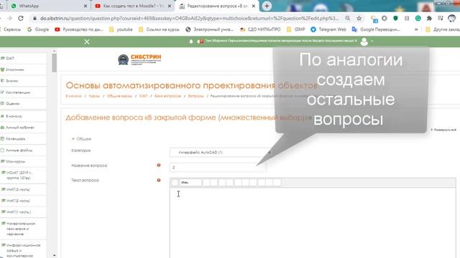
Task: Open the Ссылки на курсы bookmarks folder
Action: point(159,29)
